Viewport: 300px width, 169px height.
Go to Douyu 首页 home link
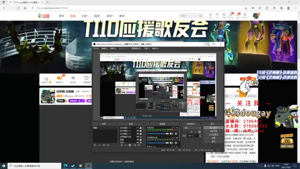[x=61, y=16]
